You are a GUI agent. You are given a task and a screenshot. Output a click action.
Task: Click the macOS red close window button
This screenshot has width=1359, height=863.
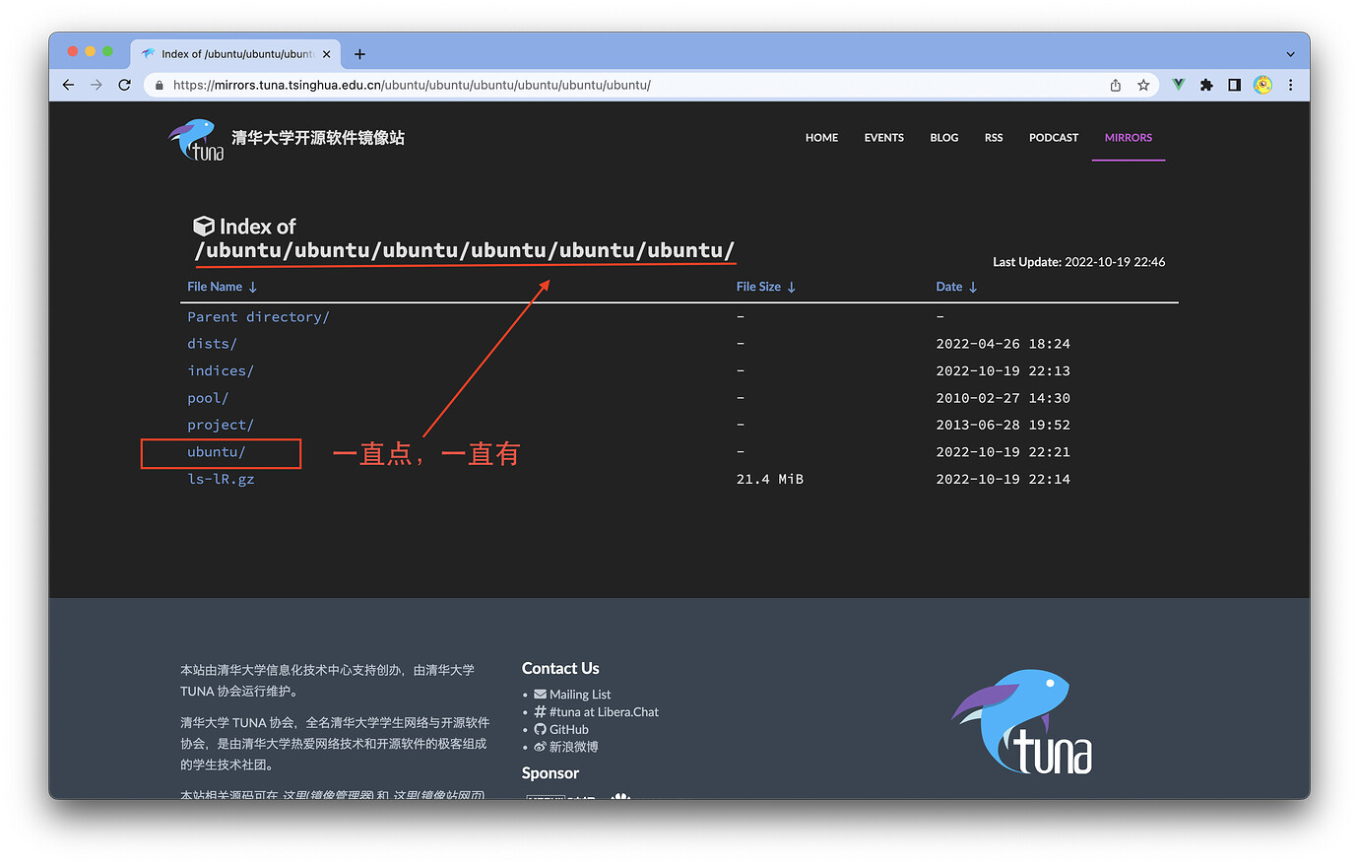click(x=72, y=51)
